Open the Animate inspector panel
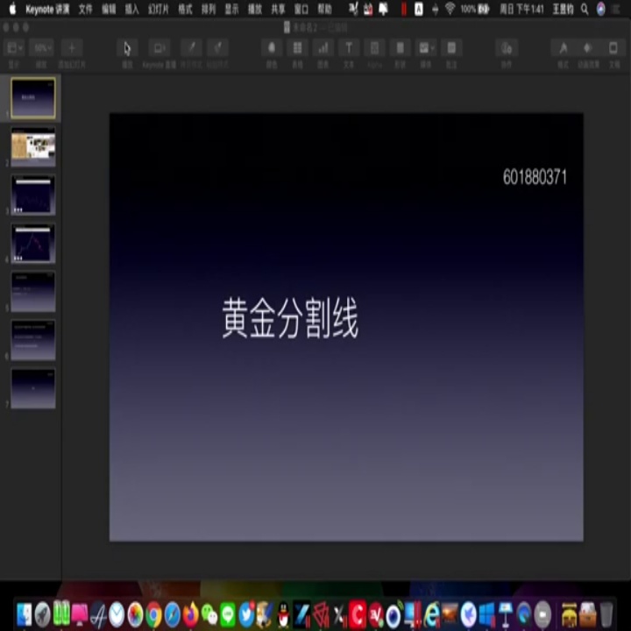Screen dimensions: 631x631 click(x=587, y=48)
